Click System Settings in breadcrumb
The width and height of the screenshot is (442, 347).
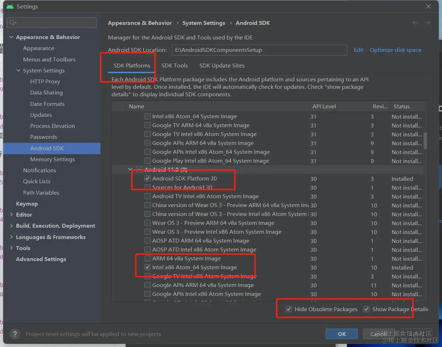tap(204, 23)
